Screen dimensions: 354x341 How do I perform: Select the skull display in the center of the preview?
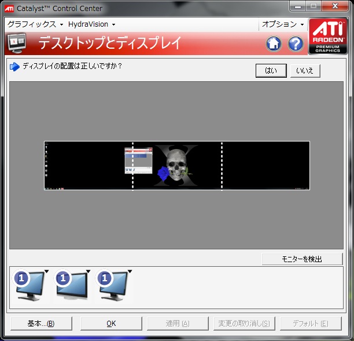pos(177,165)
